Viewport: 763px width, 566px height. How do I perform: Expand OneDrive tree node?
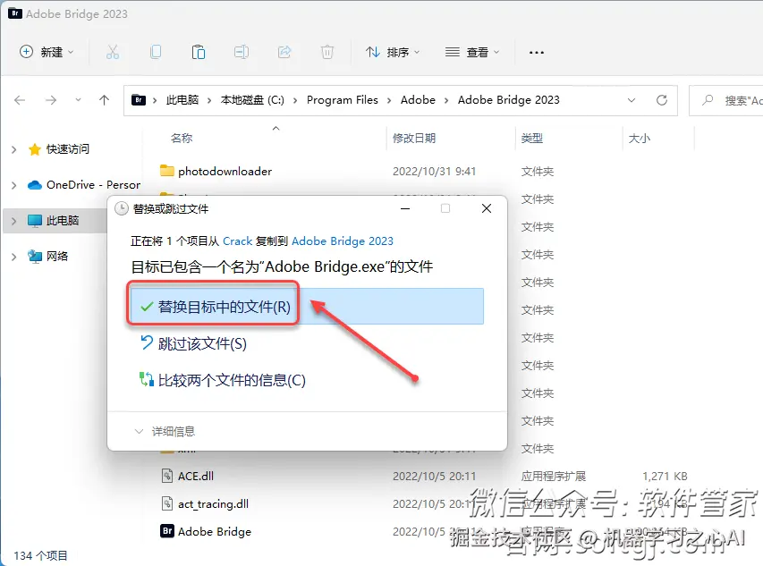click(13, 185)
